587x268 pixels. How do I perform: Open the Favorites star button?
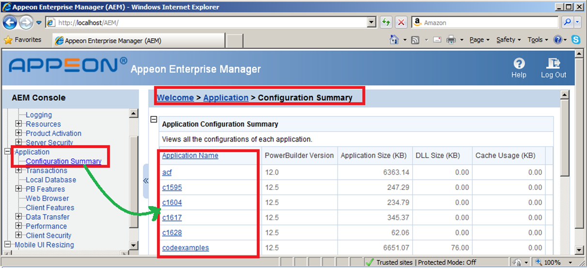pyautogui.click(x=23, y=40)
